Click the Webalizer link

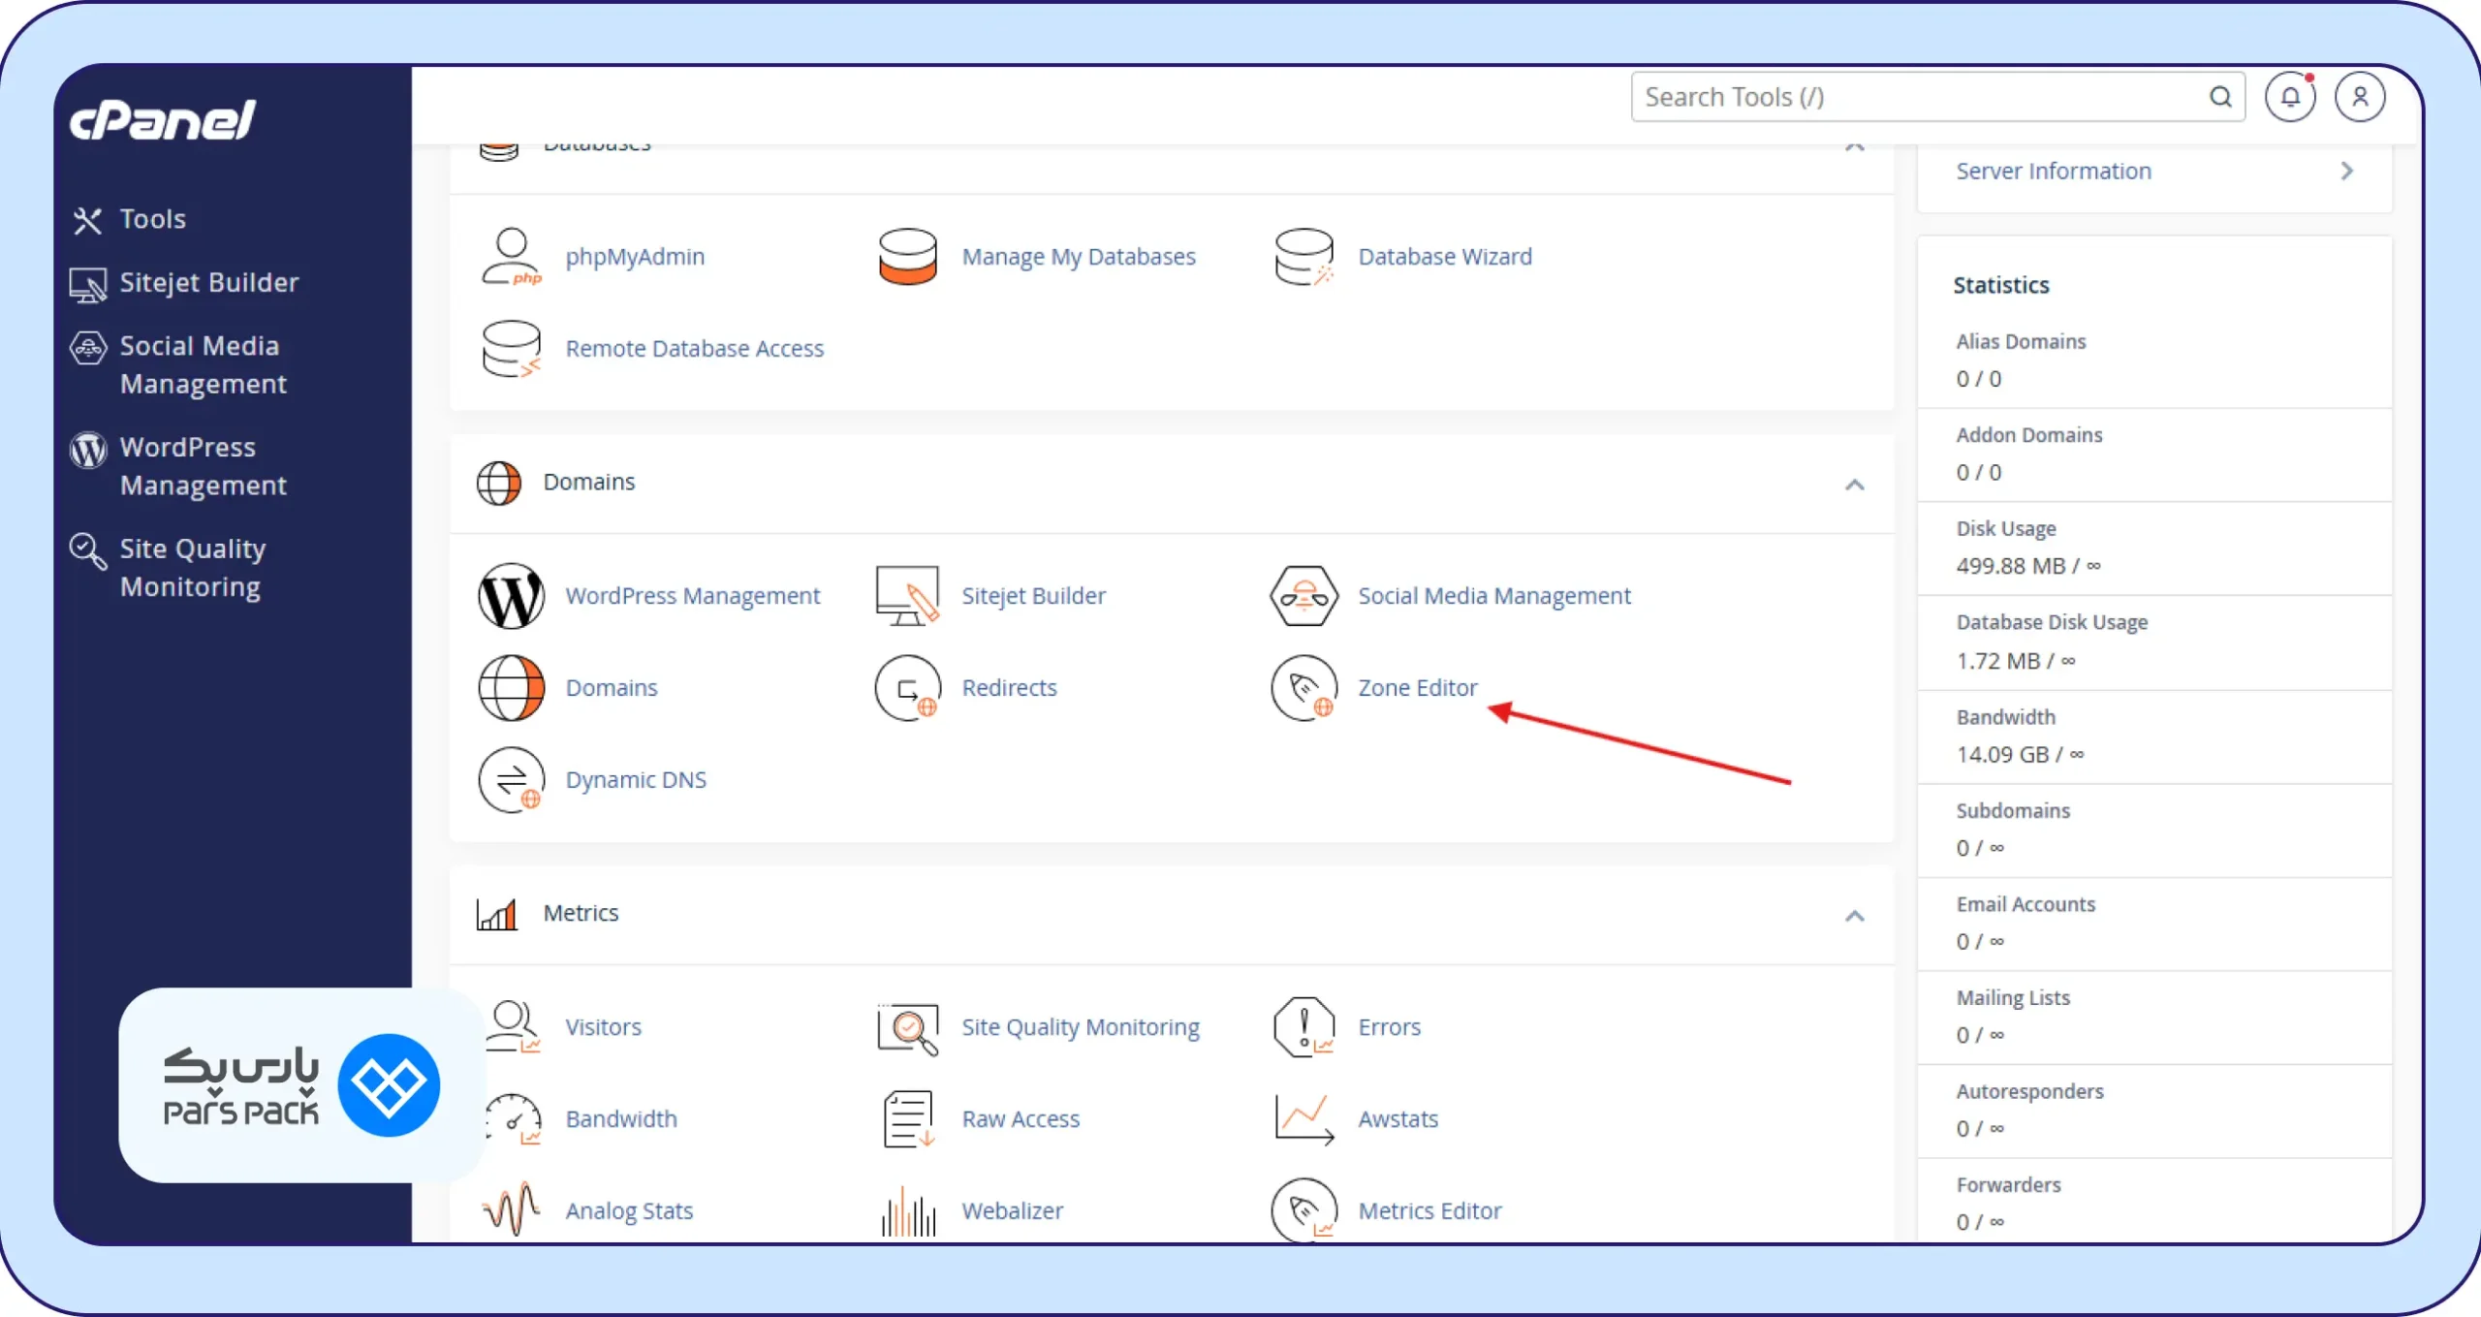point(1012,1211)
